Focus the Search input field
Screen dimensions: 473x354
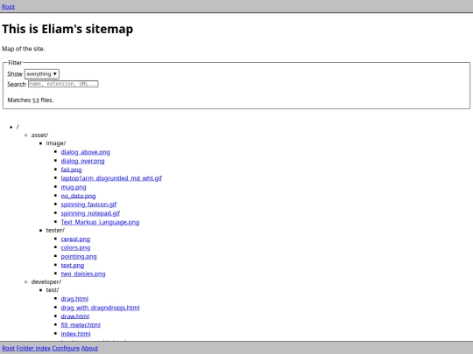[63, 84]
